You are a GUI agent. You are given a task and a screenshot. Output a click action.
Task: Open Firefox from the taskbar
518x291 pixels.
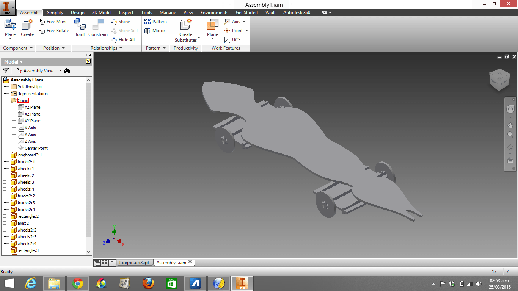(x=148, y=283)
